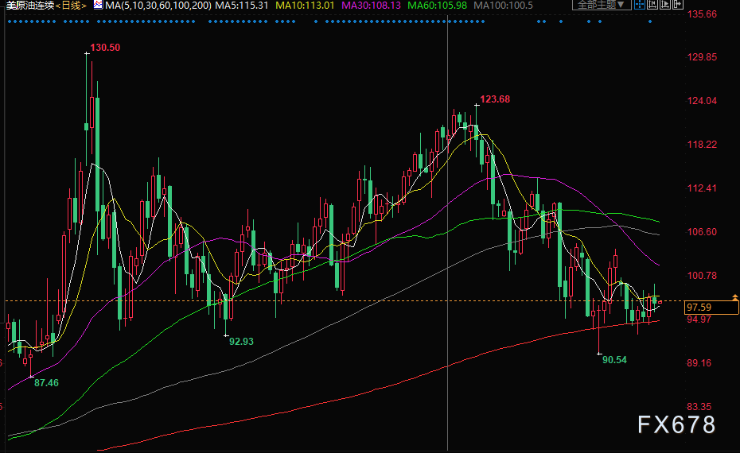Click the 美原油连续 instrument title
The width and height of the screenshot is (740, 453).
tap(29, 6)
